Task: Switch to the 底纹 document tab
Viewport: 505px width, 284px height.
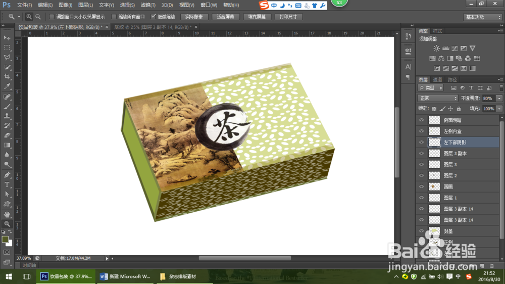Action: click(153, 27)
